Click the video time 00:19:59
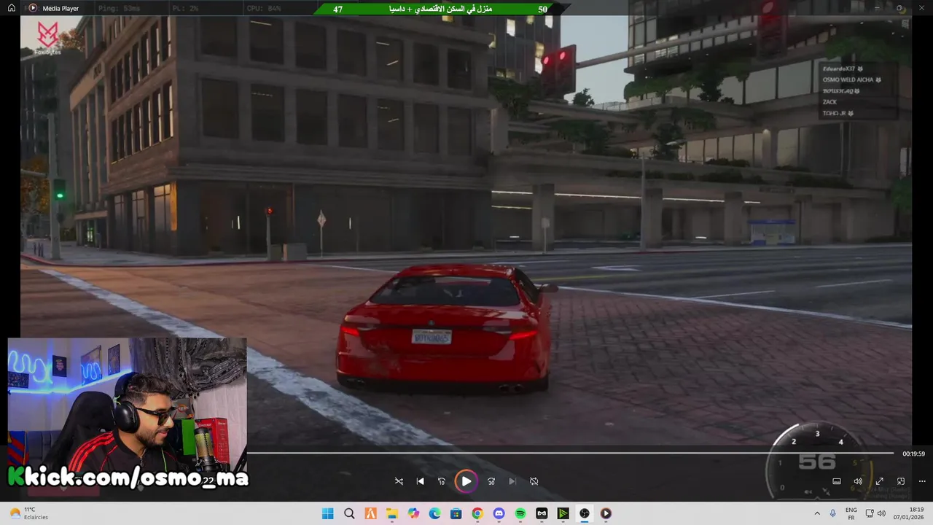 pyautogui.click(x=913, y=454)
